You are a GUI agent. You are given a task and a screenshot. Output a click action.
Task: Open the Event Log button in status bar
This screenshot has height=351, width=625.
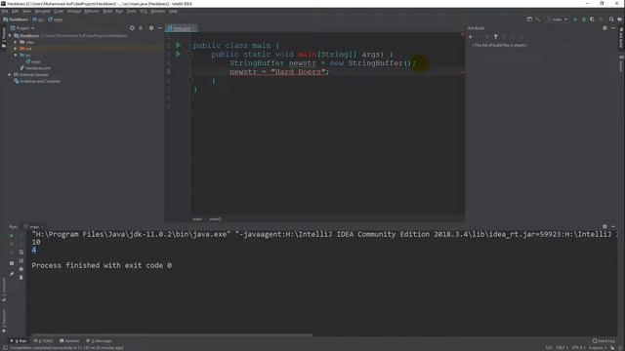point(604,341)
